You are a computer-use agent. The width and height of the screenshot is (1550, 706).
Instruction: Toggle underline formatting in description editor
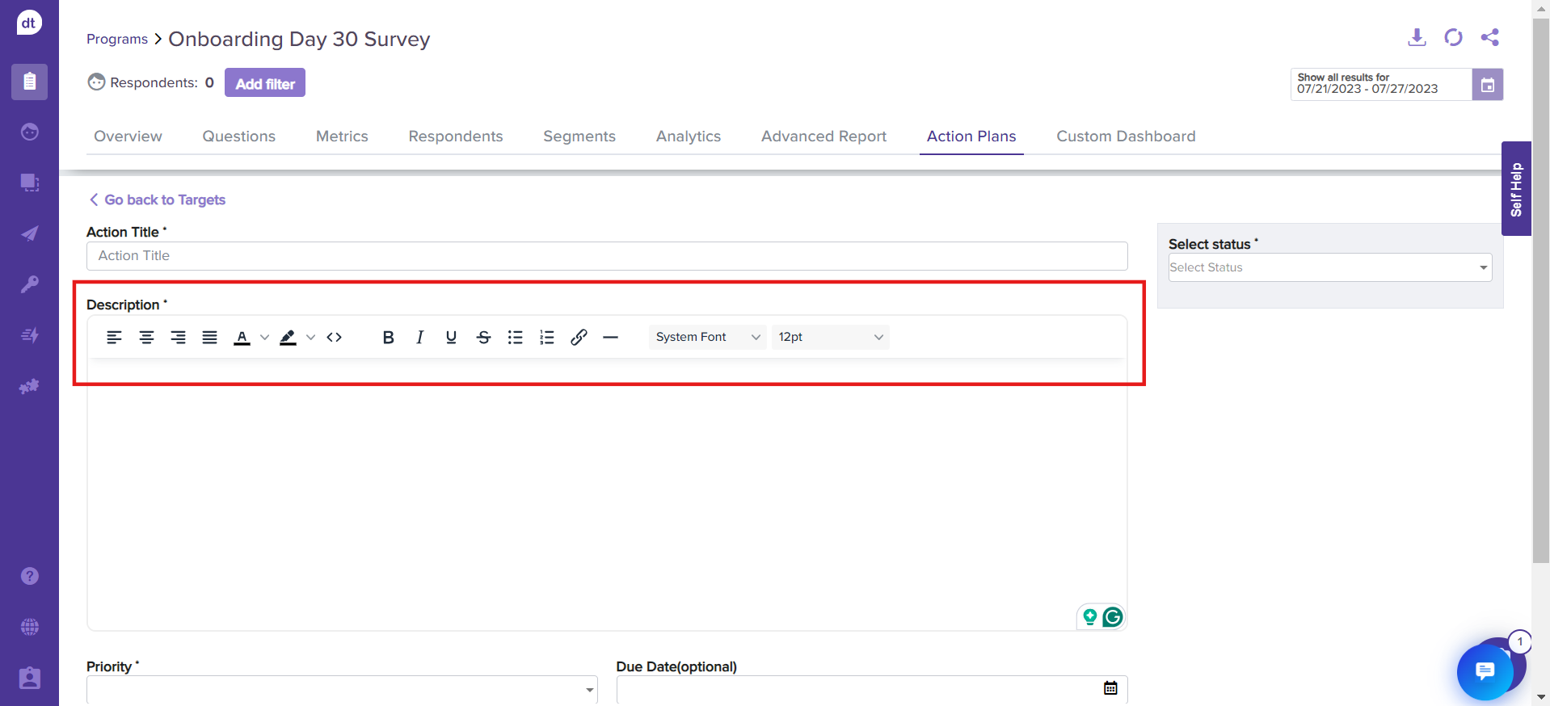coord(451,338)
